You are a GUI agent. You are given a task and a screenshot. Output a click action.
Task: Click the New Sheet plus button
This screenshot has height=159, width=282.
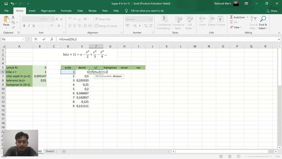(64, 151)
